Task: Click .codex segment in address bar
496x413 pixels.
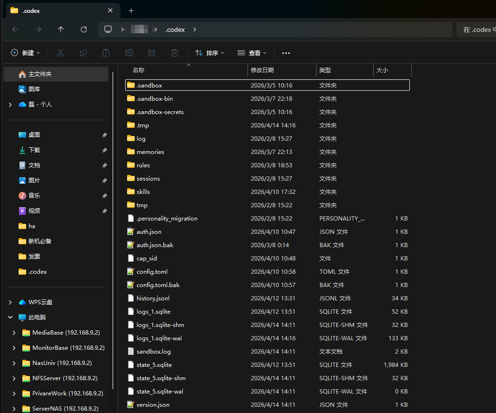Action: 175,29
